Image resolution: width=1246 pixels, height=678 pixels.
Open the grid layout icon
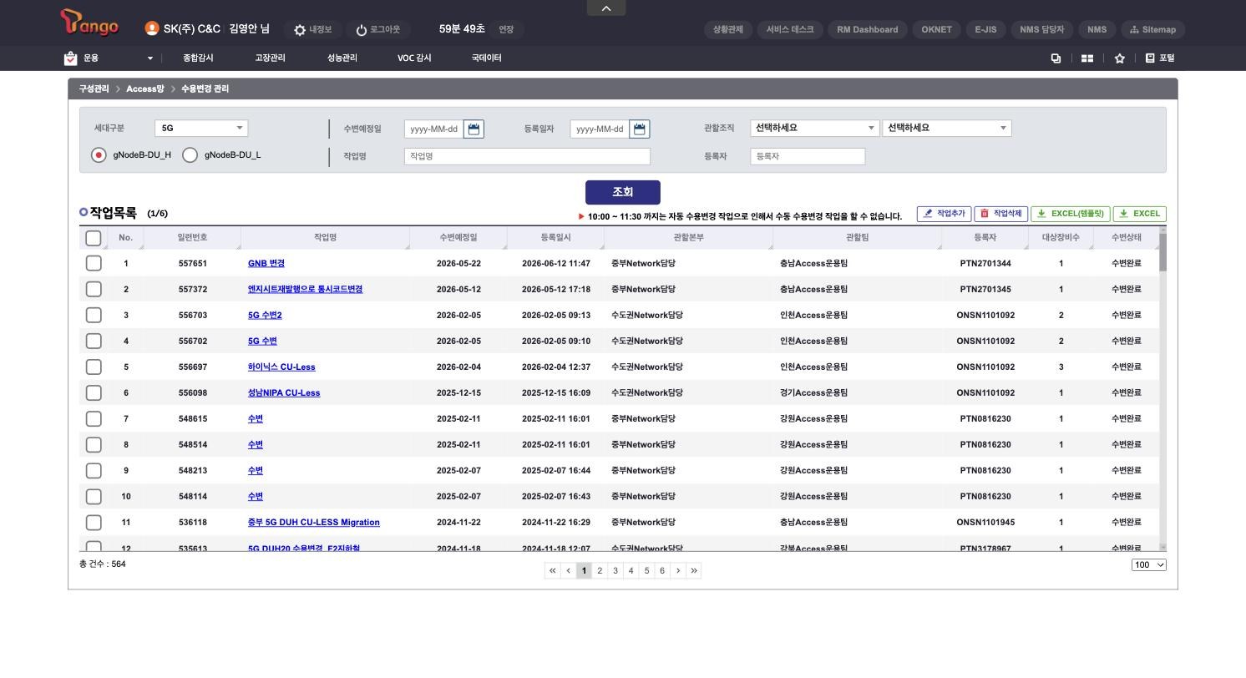1087,58
